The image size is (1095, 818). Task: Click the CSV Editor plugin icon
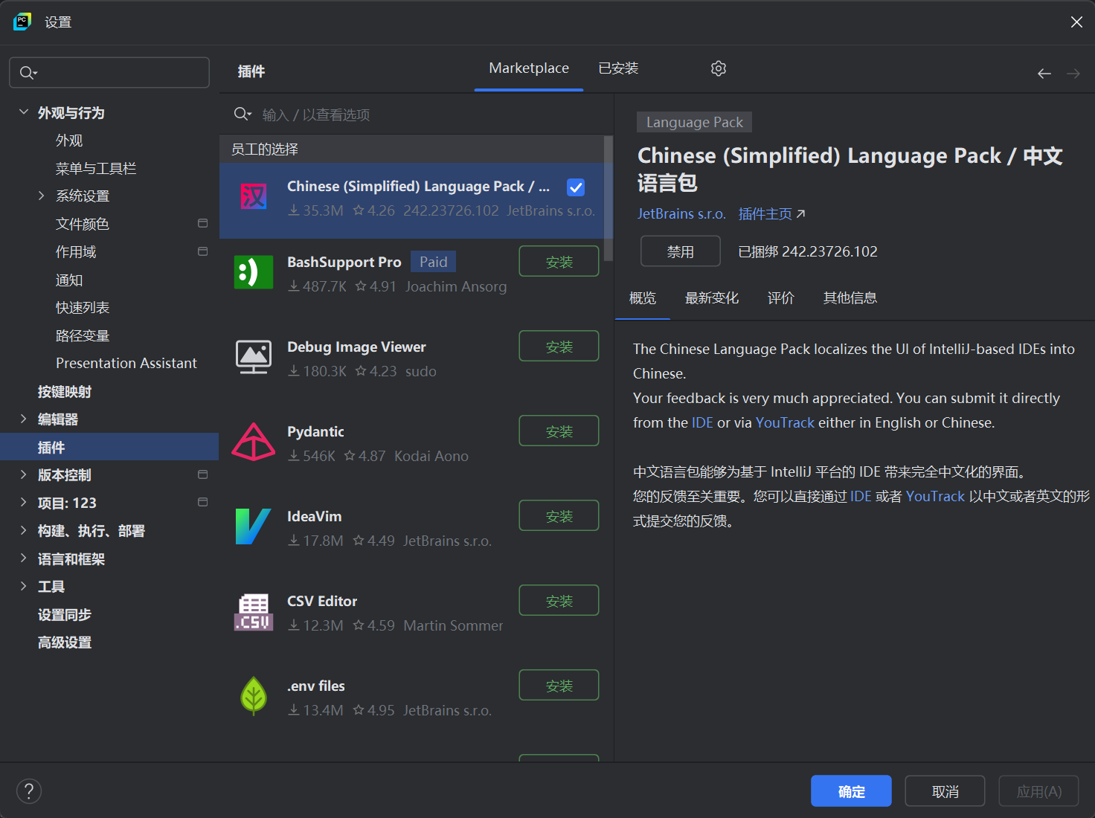(x=254, y=612)
